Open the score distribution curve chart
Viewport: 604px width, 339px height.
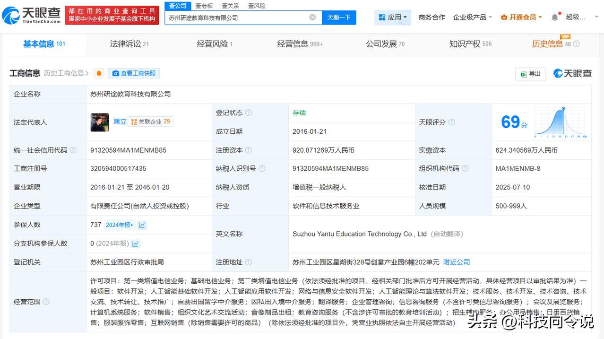[x=561, y=122]
